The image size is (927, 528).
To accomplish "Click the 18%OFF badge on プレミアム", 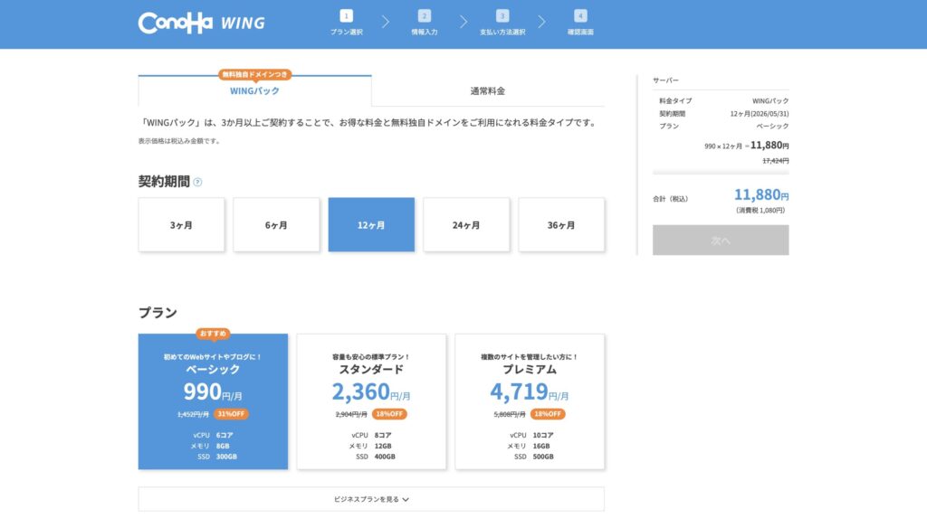I will coord(548,414).
